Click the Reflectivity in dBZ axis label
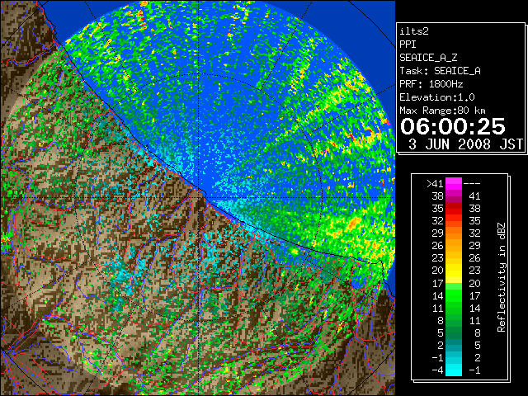Image resolution: width=528 pixels, height=396 pixels. 501,277
